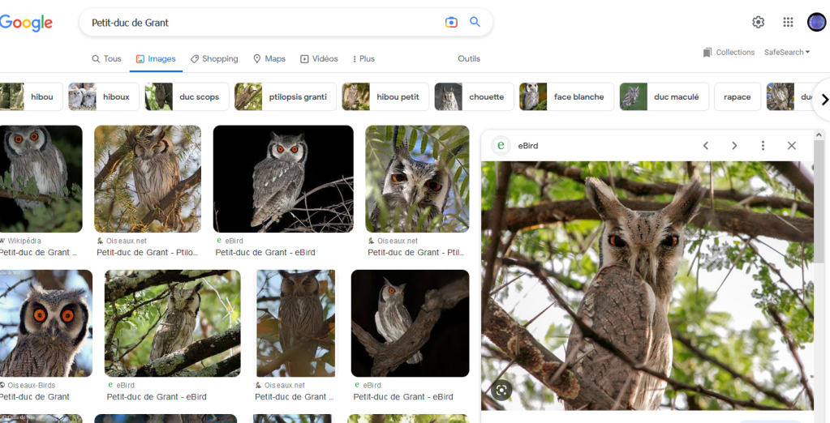Click the user profile avatar
Screen dimensions: 830x423
tap(816, 22)
